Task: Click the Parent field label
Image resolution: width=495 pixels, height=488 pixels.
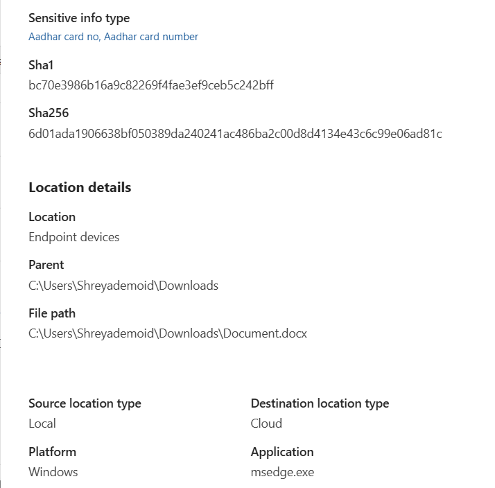Action: click(46, 265)
